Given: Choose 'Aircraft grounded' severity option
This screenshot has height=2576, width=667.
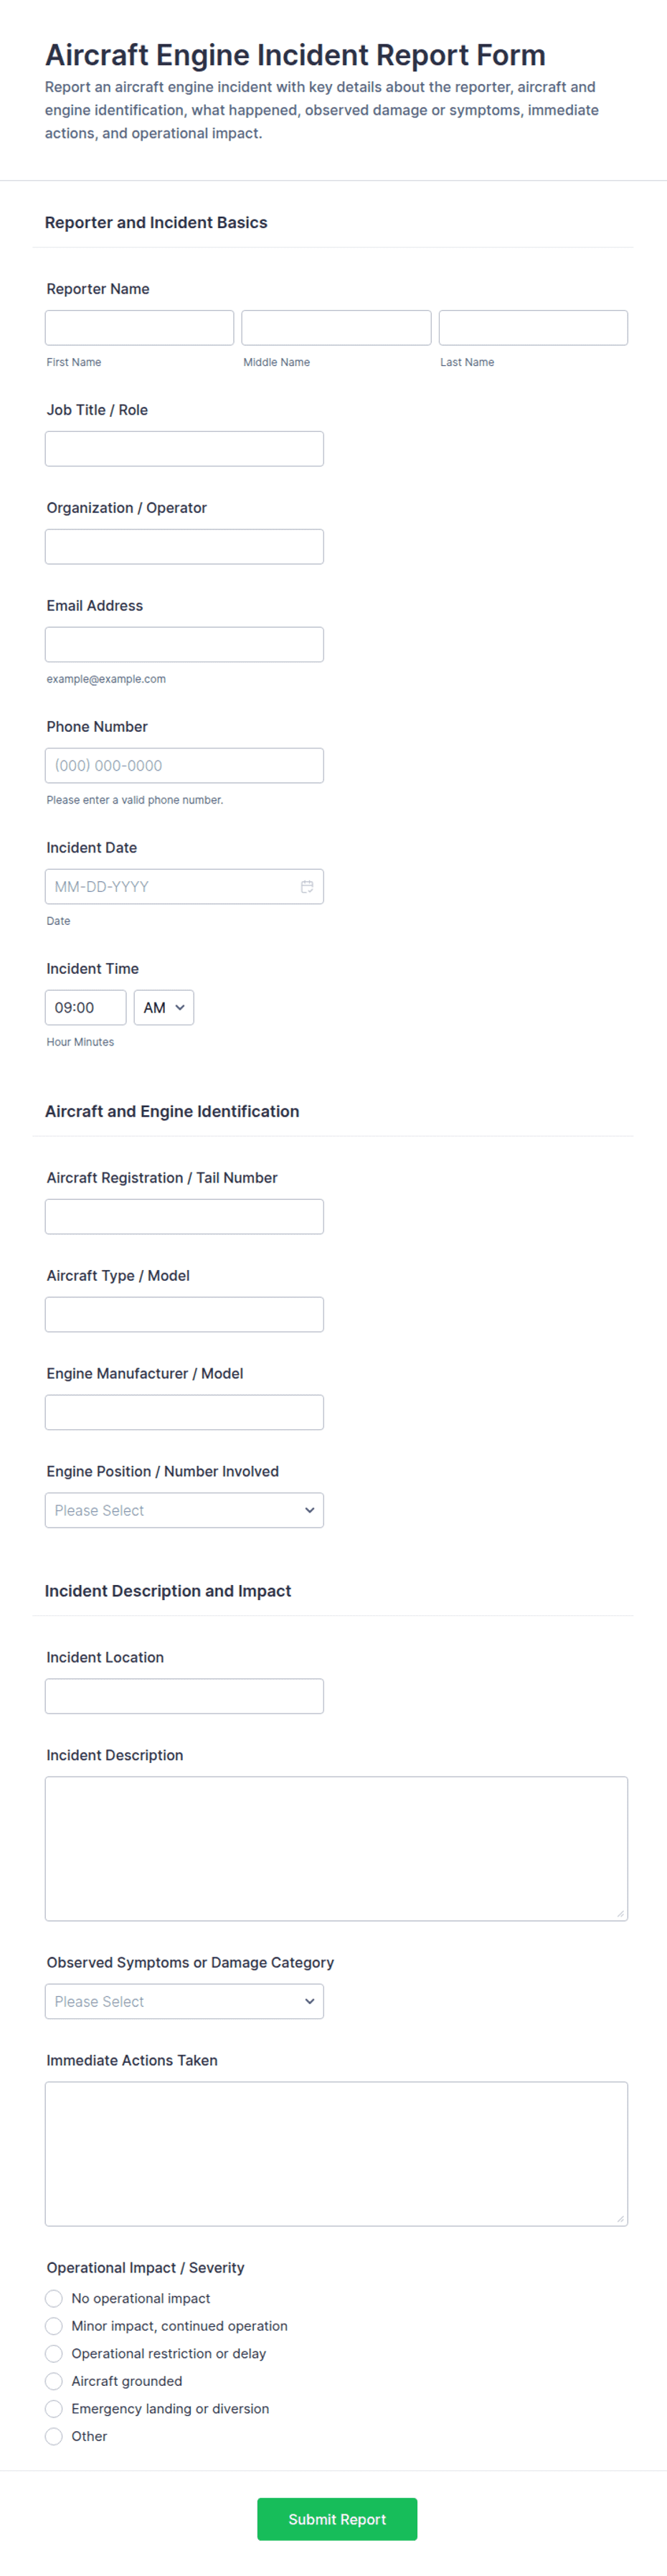Looking at the screenshot, I should 54,2381.
